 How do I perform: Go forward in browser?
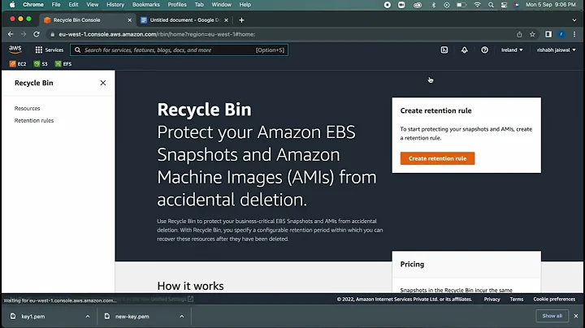tap(23, 34)
